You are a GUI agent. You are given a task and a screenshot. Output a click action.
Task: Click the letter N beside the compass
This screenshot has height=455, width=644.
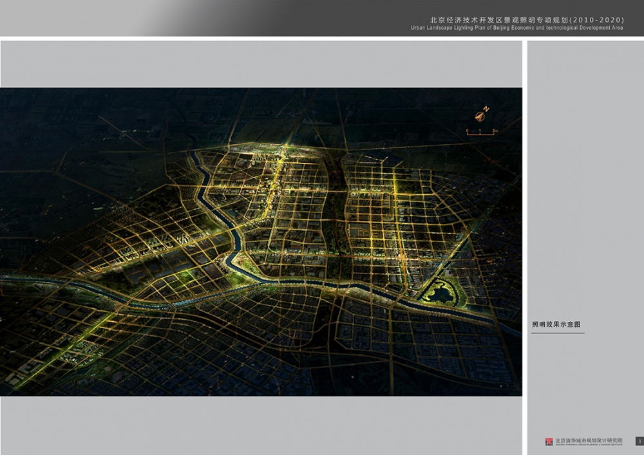(x=487, y=109)
